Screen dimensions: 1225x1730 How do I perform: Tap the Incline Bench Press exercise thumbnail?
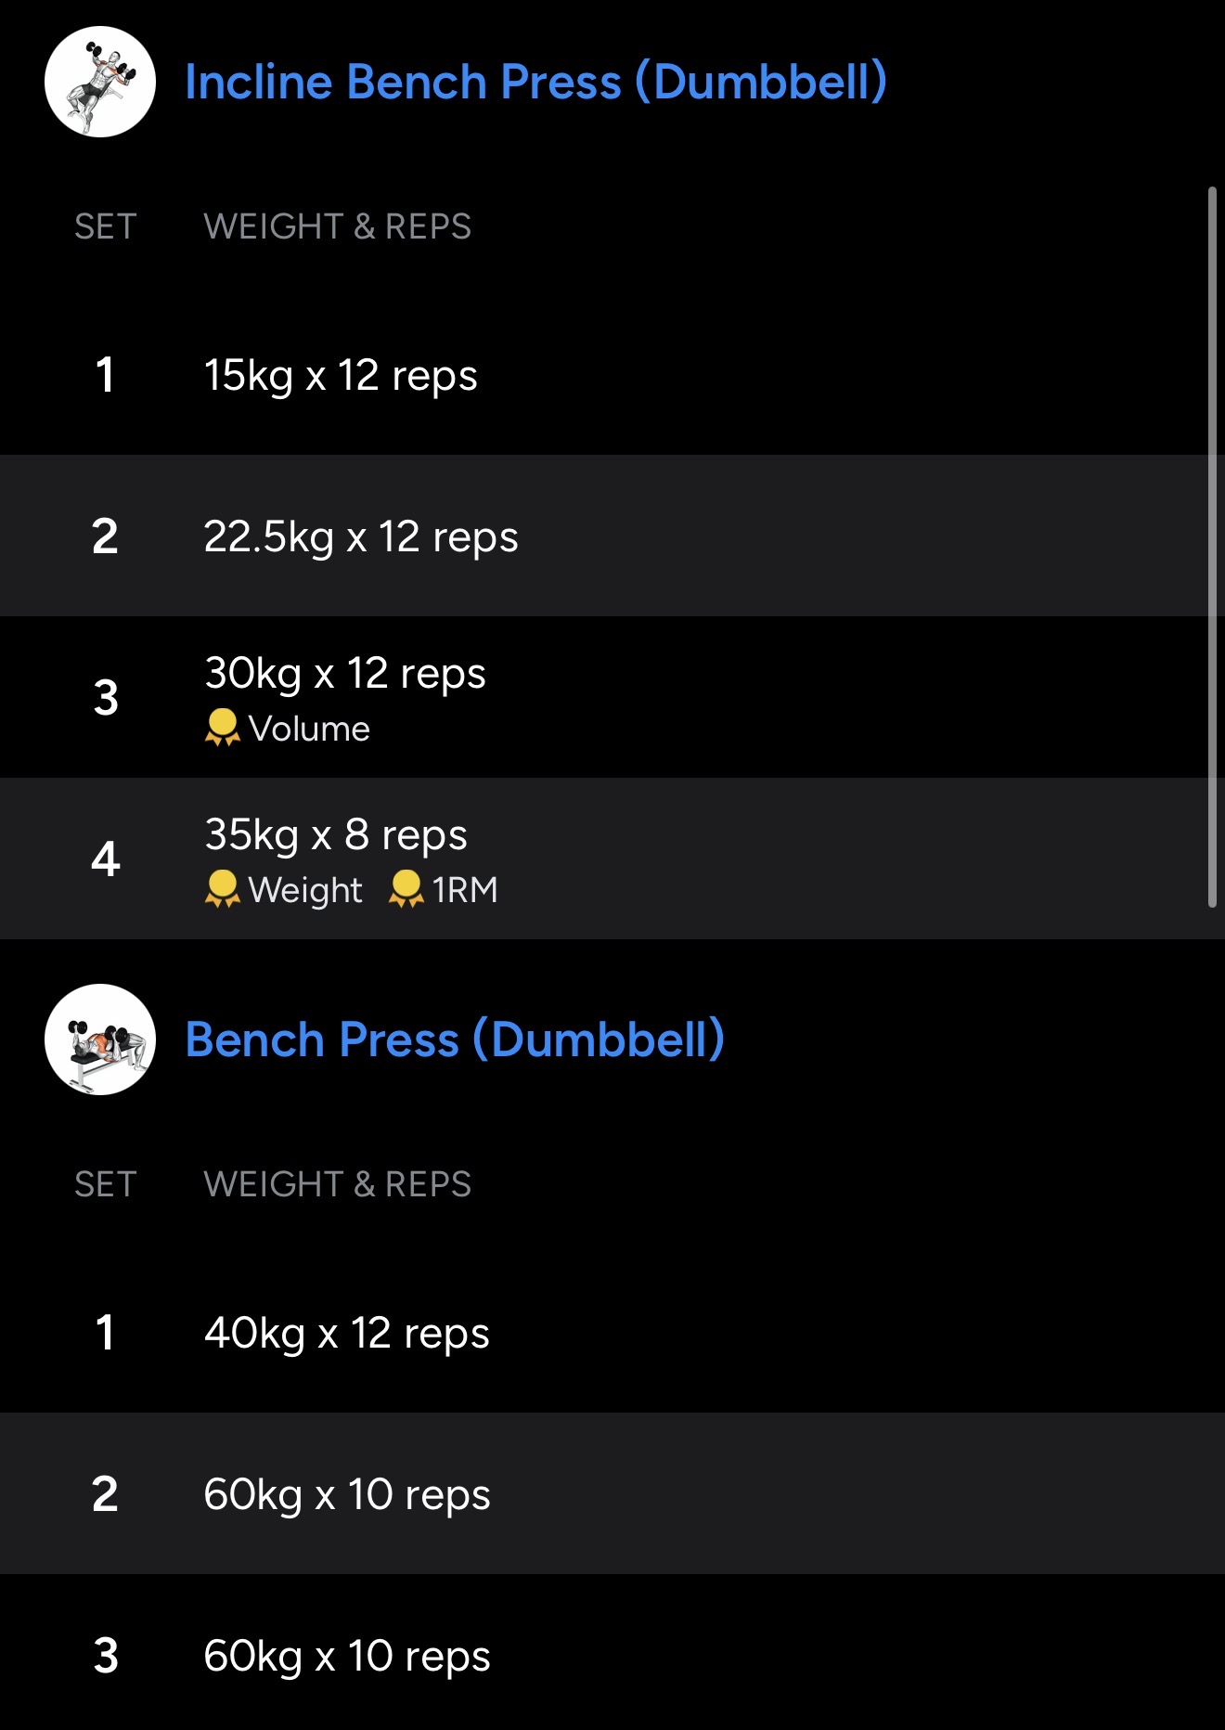point(100,82)
